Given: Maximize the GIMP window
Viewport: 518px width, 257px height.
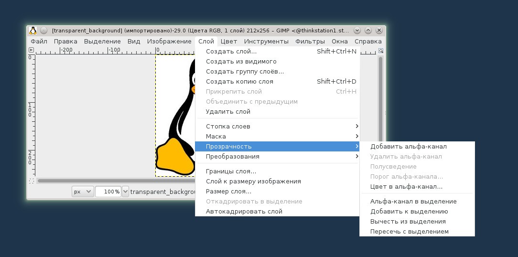Looking at the screenshot, I should pyautogui.click(x=368, y=31).
